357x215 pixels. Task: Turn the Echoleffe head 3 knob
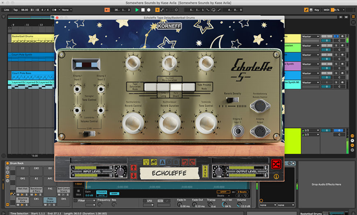[x=206, y=63]
